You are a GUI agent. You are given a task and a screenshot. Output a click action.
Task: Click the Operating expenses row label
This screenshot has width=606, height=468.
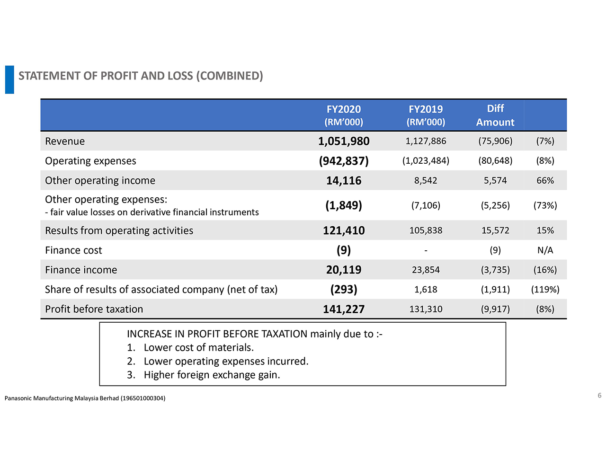pyautogui.click(x=90, y=161)
